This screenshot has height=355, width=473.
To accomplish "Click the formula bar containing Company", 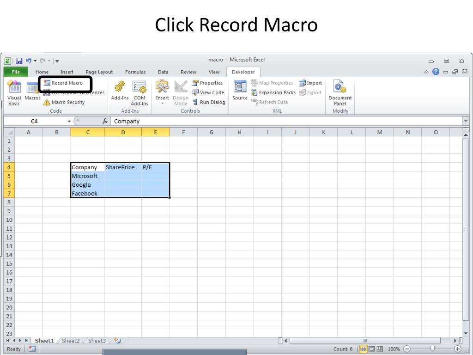I will pyautogui.click(x=286, y=122).
